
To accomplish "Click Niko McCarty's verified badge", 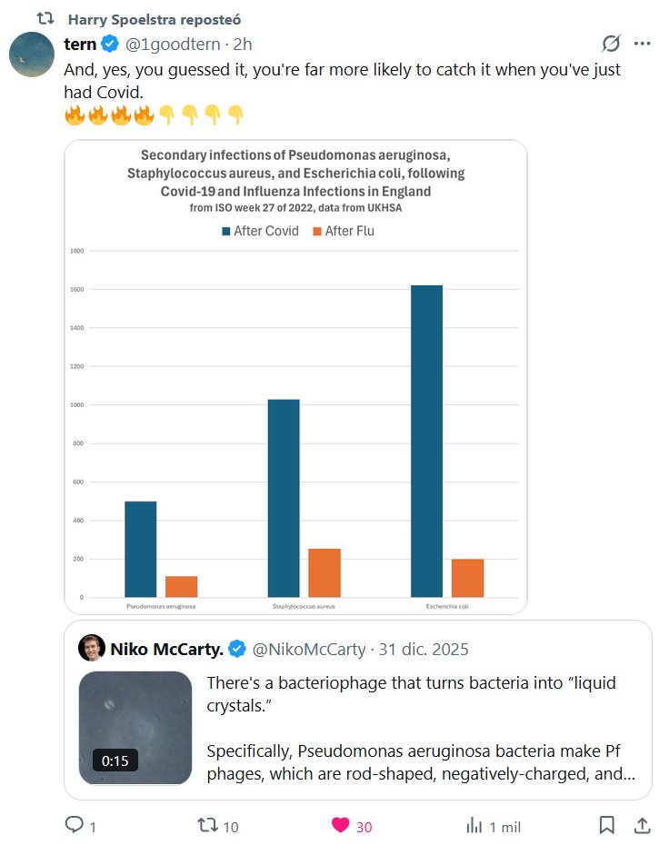I will pyautogui.click(x=237, y=649).
